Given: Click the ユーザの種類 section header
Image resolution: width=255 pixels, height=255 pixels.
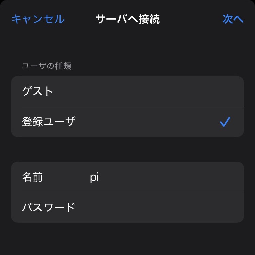Looking at the screenshot, I should pyautogui.click(x=47, y=66).
